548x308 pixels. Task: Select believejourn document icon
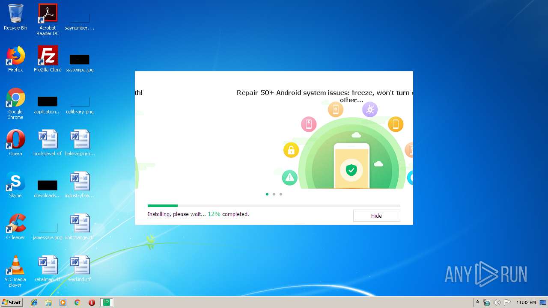click(80, 143)
